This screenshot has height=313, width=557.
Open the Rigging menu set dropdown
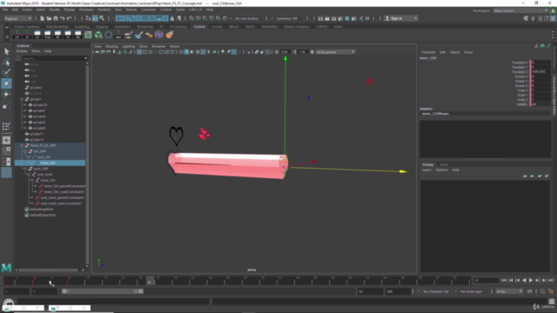[x=17, y=18]
